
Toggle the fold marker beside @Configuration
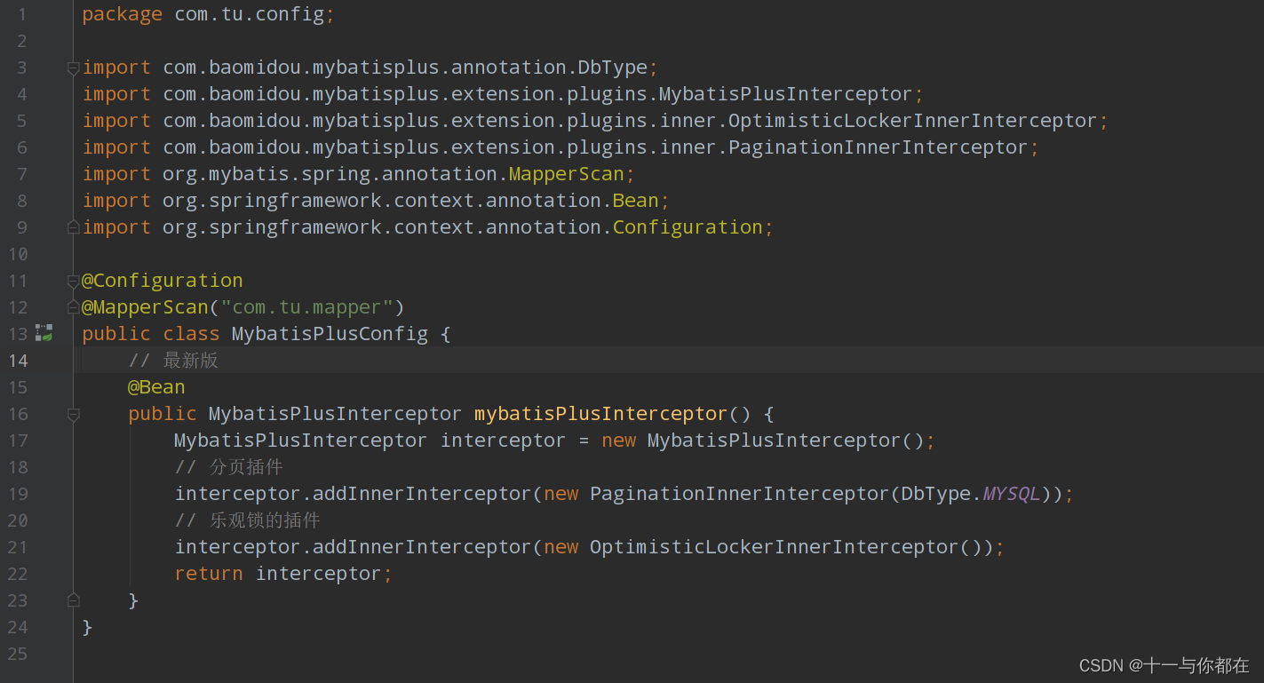click(74, 281)
